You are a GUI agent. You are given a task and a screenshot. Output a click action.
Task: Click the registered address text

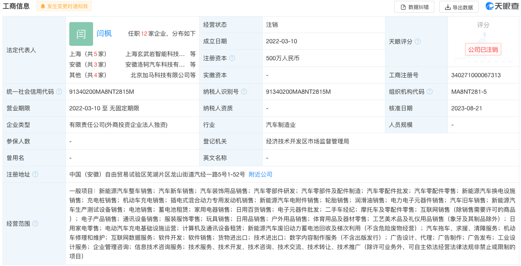coord(157,174)
